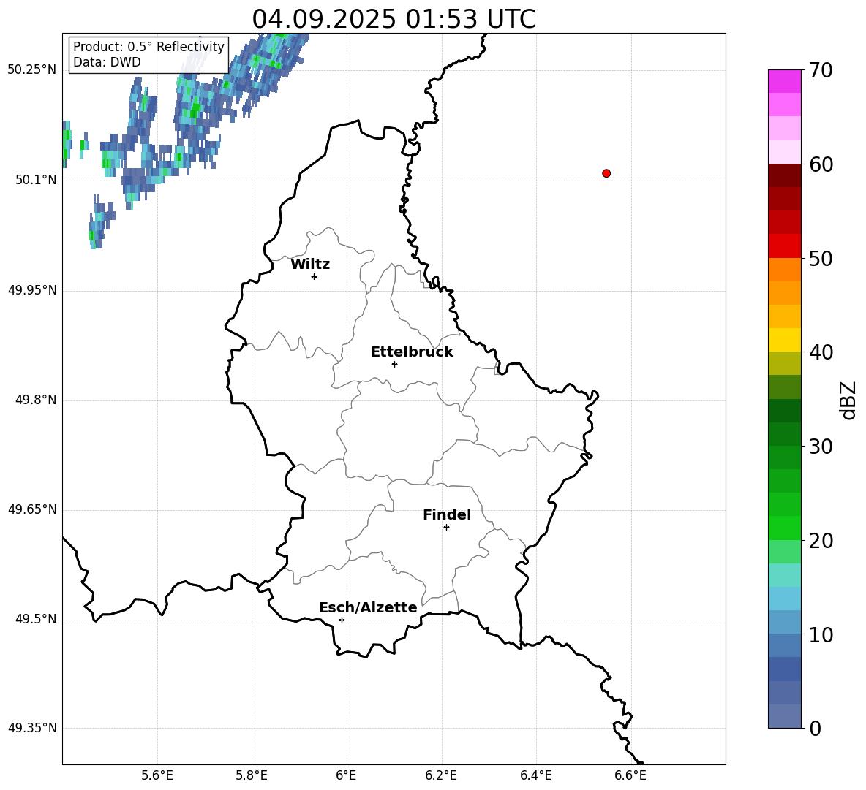Click the 49.95°N latitude label
The height and width of the screenshot is (790, 866).
(x=32, y=290)
